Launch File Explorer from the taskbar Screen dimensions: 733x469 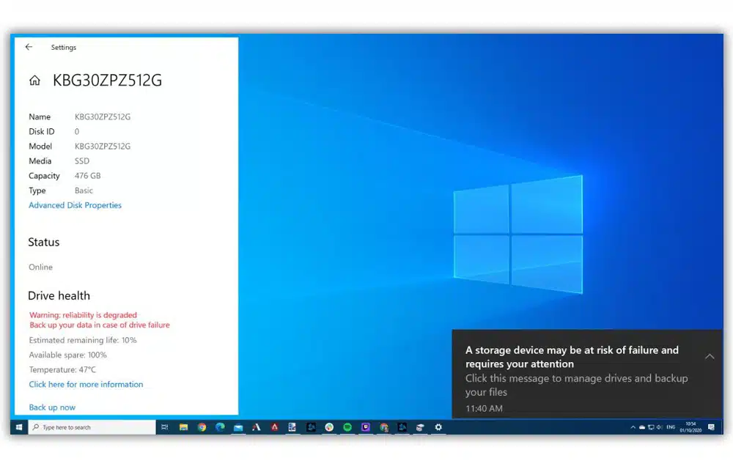coord(183,427)
